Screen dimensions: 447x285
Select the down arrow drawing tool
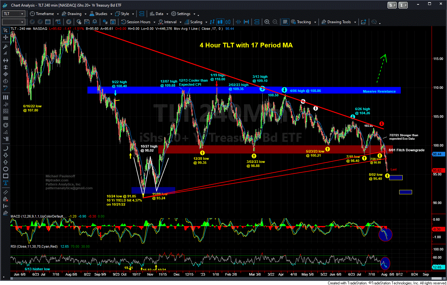coord(5,155)
